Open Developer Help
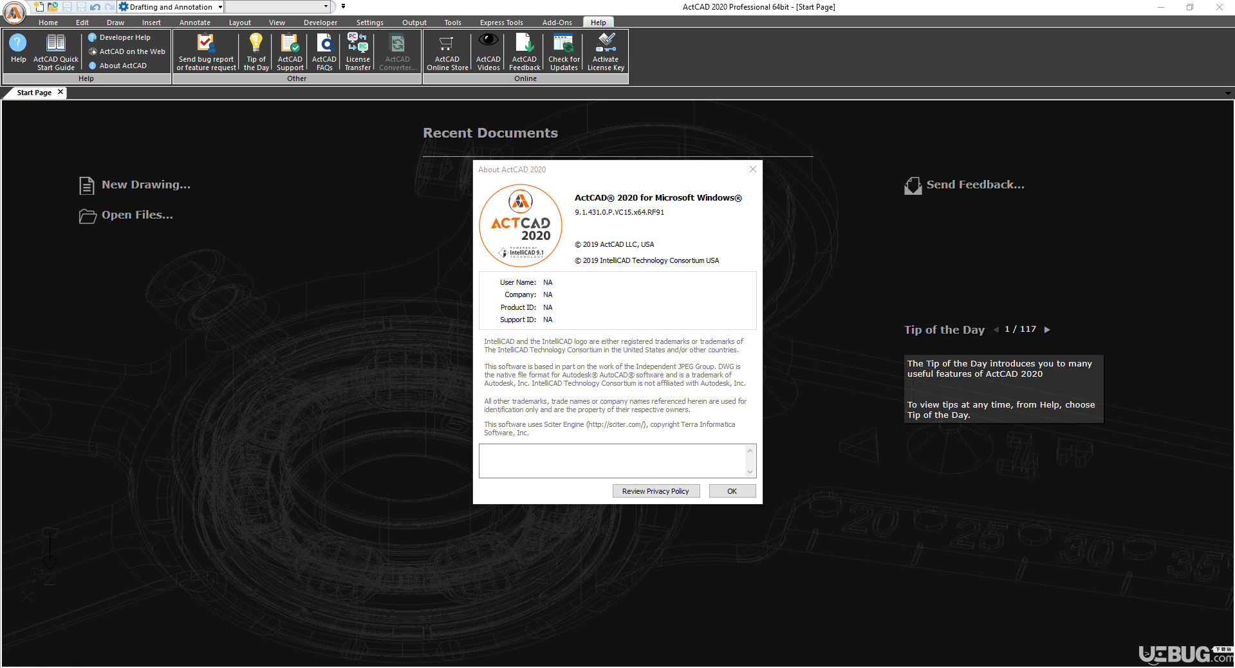Screen dimensions: 1235x668 120,37
